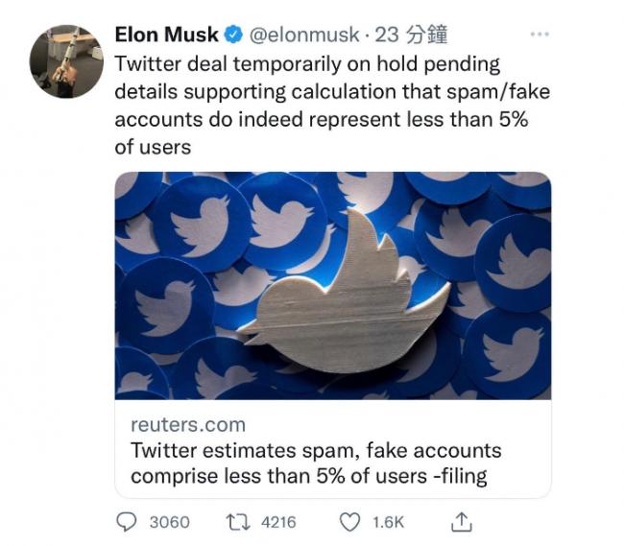Screen dimensions: 624x546
Task: Click "of users" ending the tweet text
Action: [153, 147]
